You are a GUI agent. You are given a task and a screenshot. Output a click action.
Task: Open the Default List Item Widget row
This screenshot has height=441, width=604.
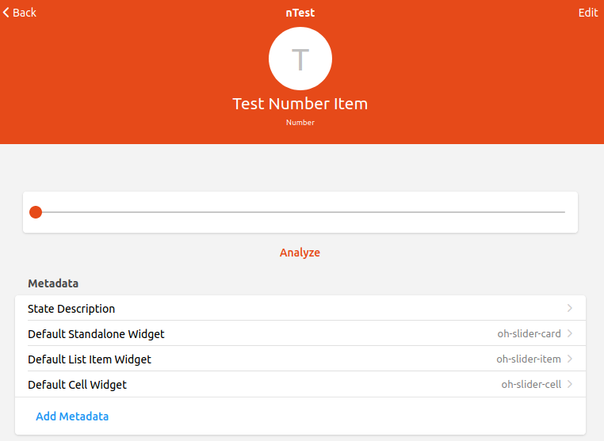(90, 359)
